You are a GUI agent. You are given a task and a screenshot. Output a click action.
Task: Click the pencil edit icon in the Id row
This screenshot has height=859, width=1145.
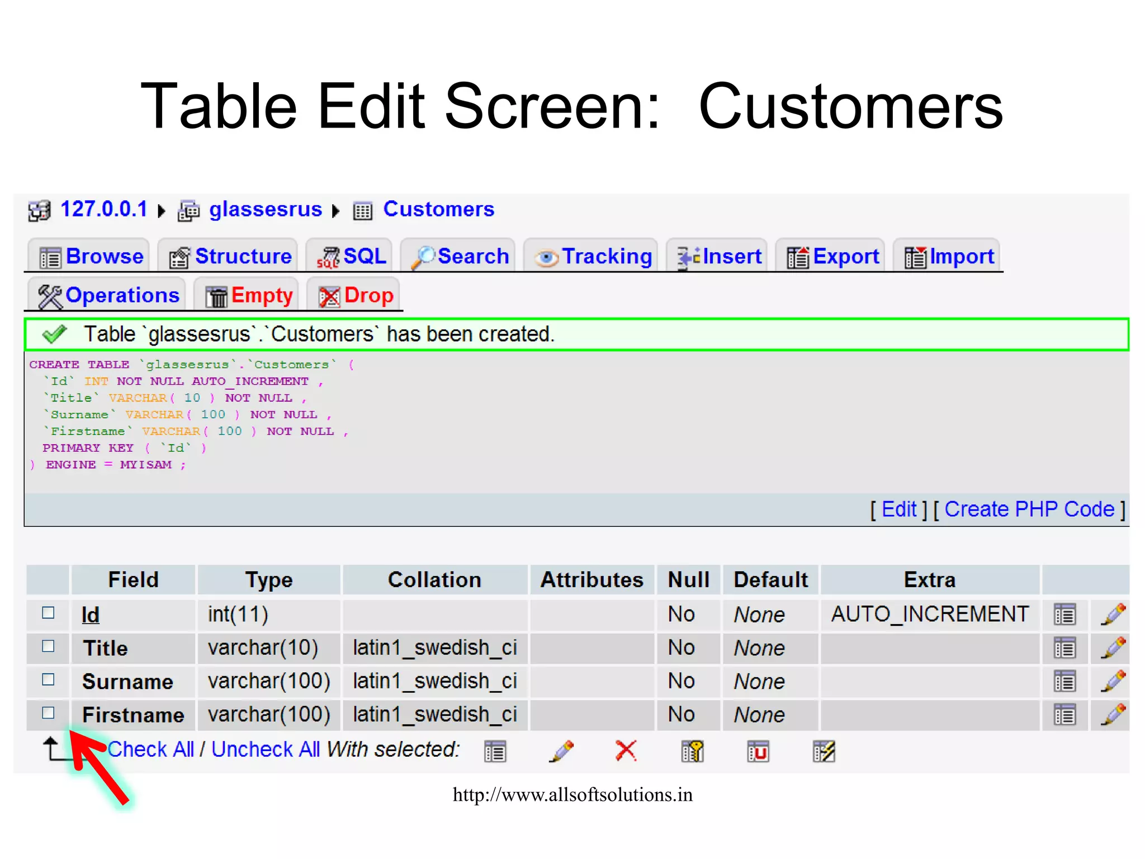pyautogui.click(x=1113, y=614)
